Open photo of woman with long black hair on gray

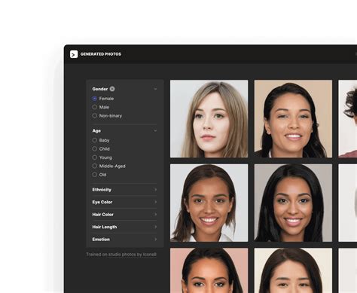click(x=293, y=203)
